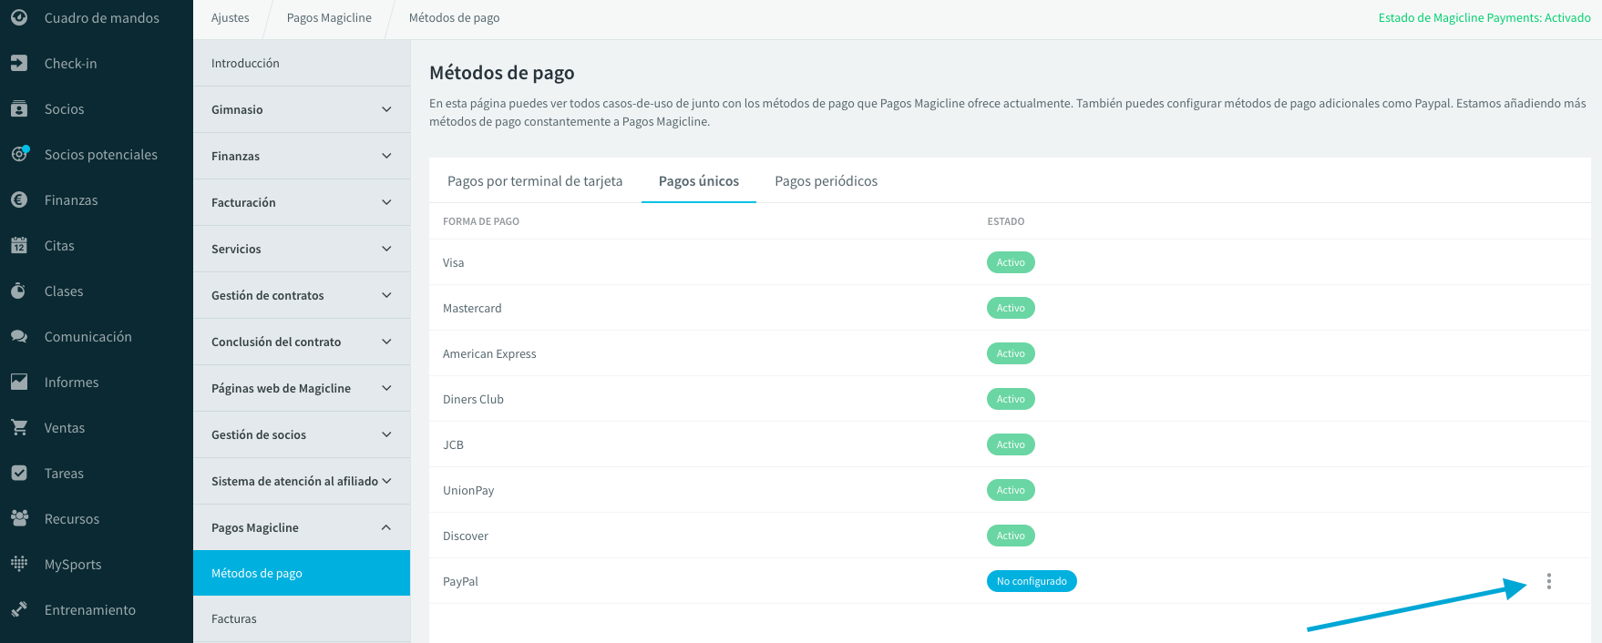
Task: Click the Discover payment method name
Action: click(466, 536)
